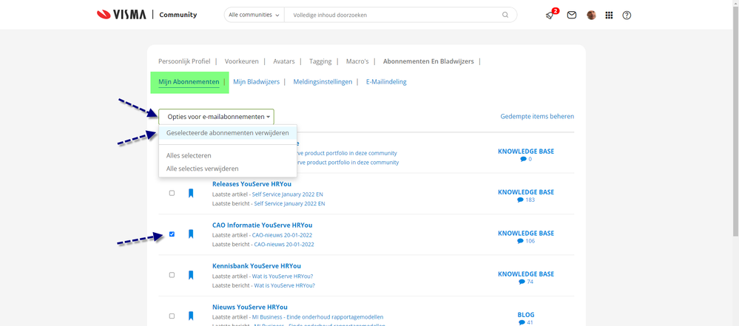The width and height of the screenshot is (739, 326).
Task: Open the user avatar profile menu
Action: (591, 15)
